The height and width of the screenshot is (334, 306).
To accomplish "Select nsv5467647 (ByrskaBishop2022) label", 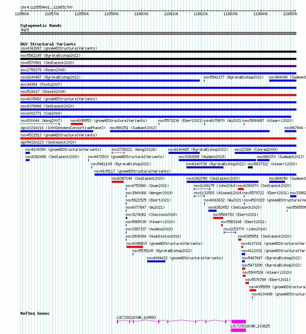I will pos(272,258).
